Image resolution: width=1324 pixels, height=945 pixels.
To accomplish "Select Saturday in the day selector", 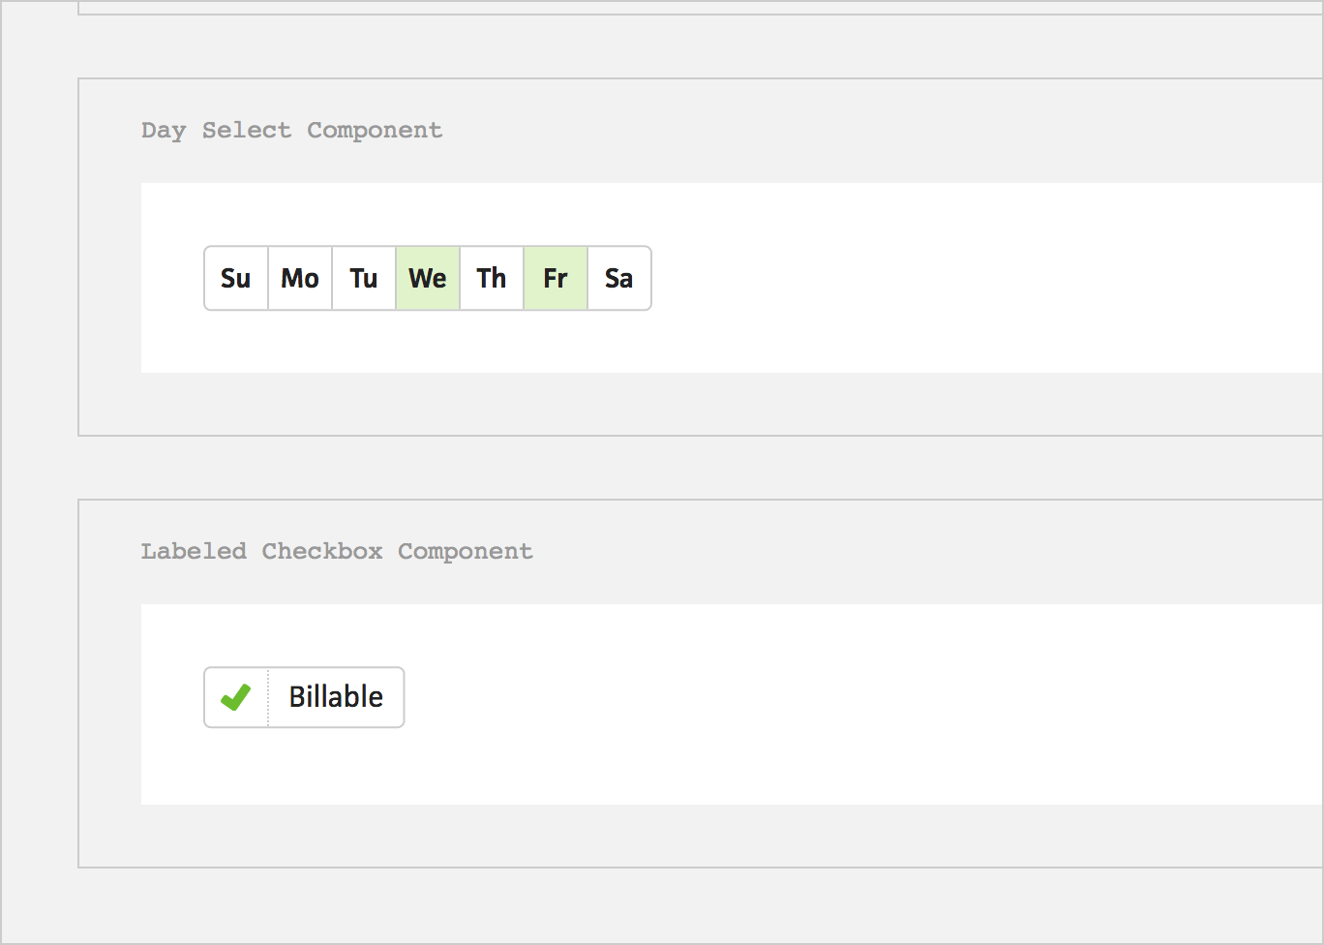I will click(619, 279).
